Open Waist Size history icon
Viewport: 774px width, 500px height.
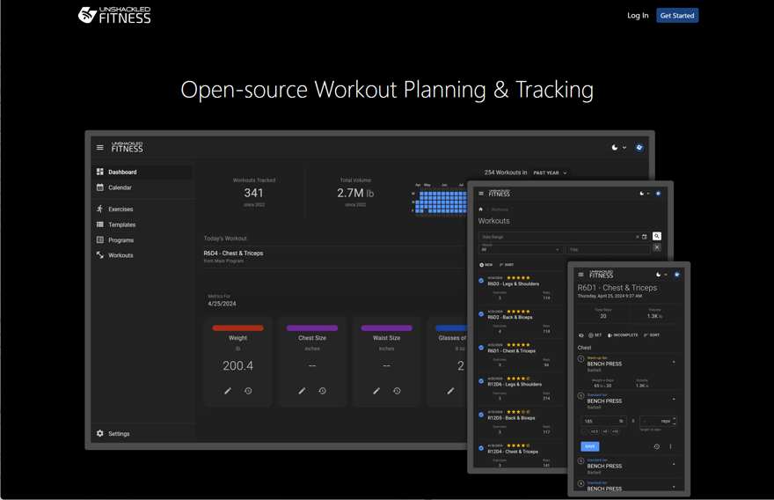tap(397, 391)
